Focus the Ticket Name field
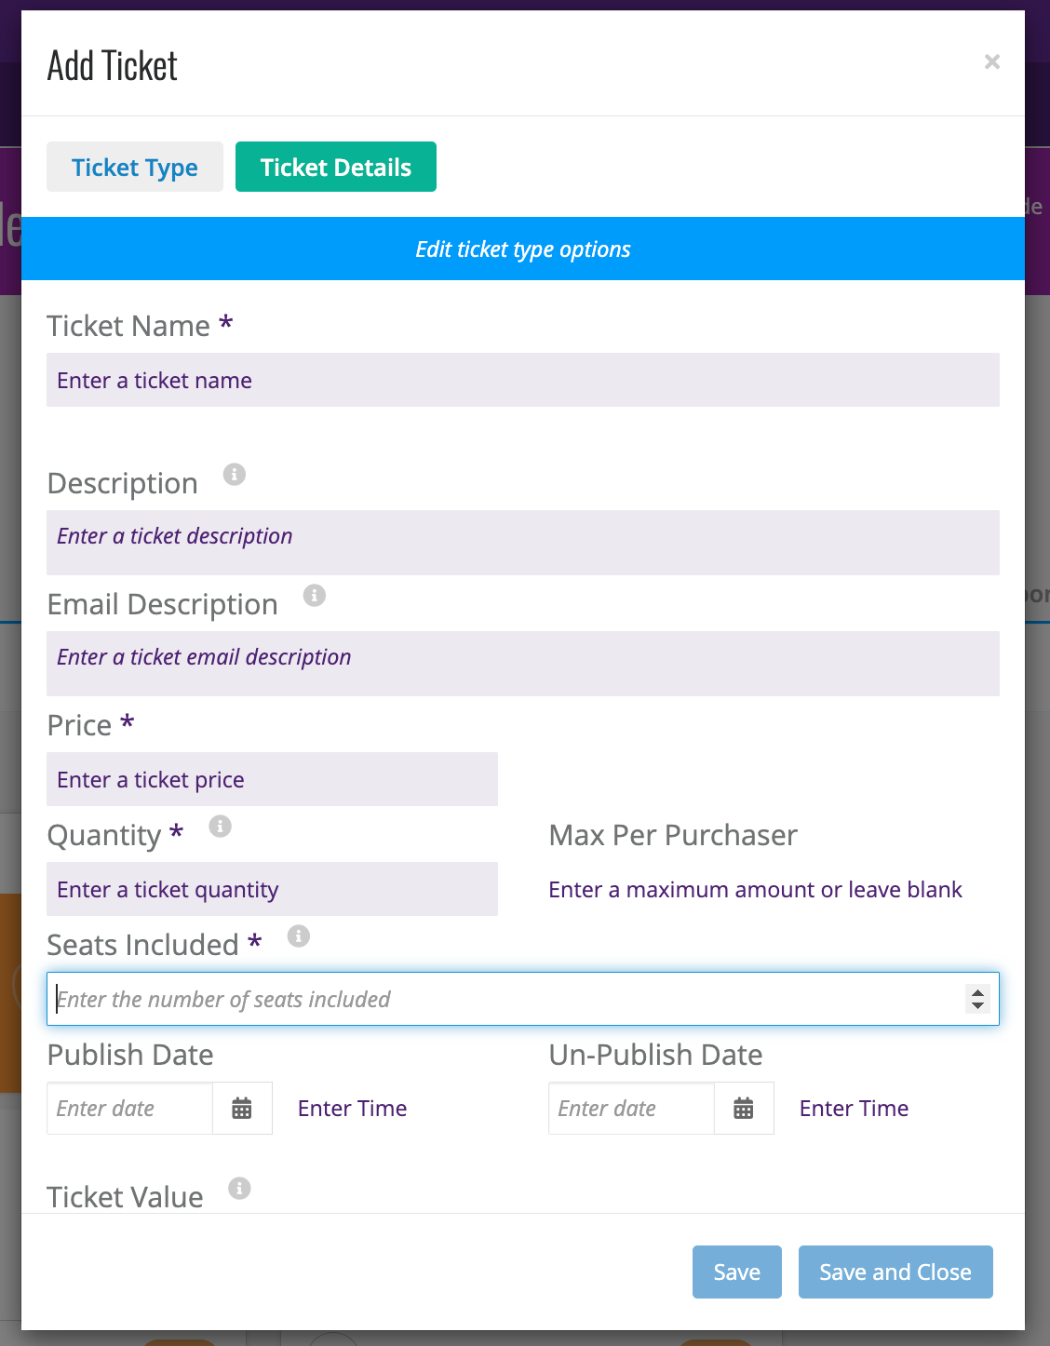 [x=523, y=380]
